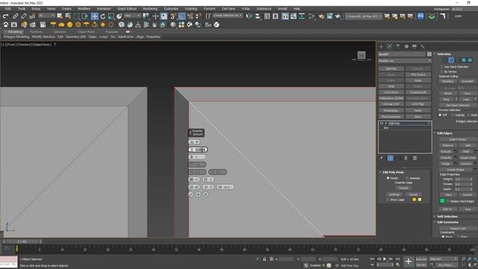Switch to the Create command panel tab
Viewport: 478px width, 269px height.
coord(382,46)
